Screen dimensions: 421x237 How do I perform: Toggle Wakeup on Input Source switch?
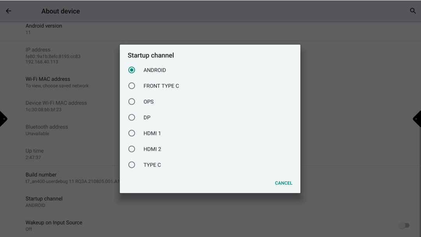(404, 225)
